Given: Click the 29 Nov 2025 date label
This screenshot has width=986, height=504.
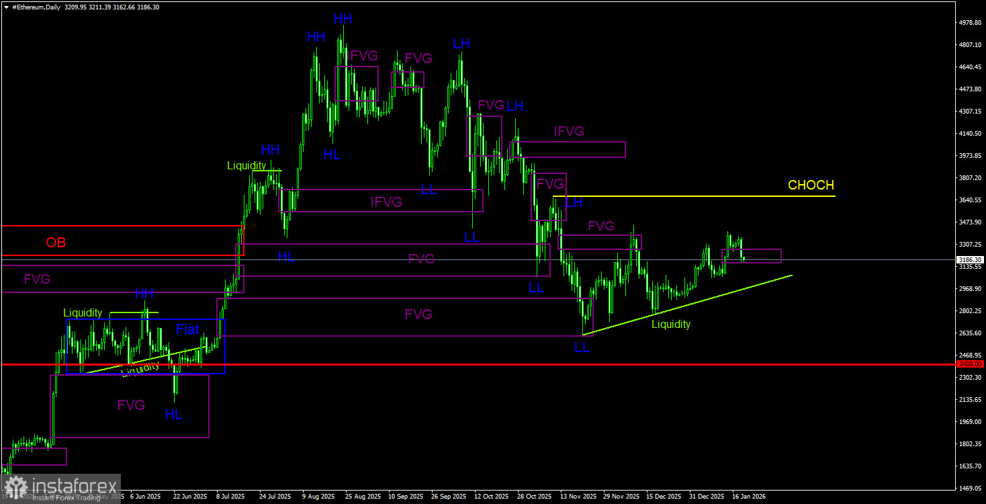Looking at the screenshot, I should point(621,497).
